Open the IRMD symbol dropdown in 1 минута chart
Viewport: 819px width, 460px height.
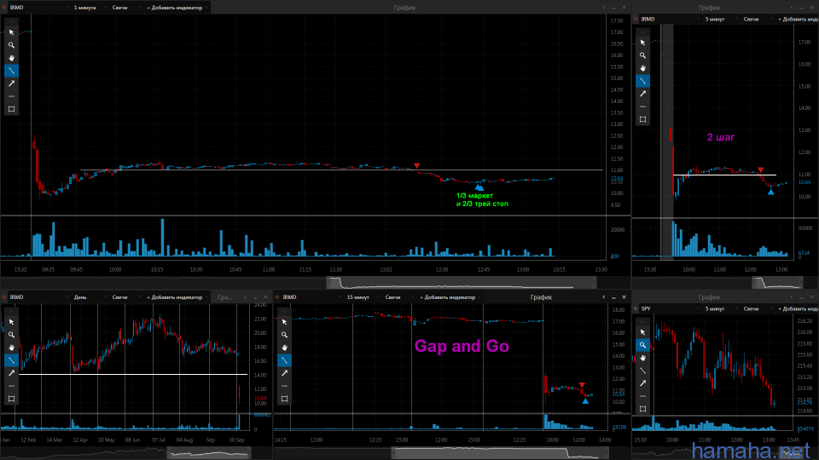pos(38,8)
